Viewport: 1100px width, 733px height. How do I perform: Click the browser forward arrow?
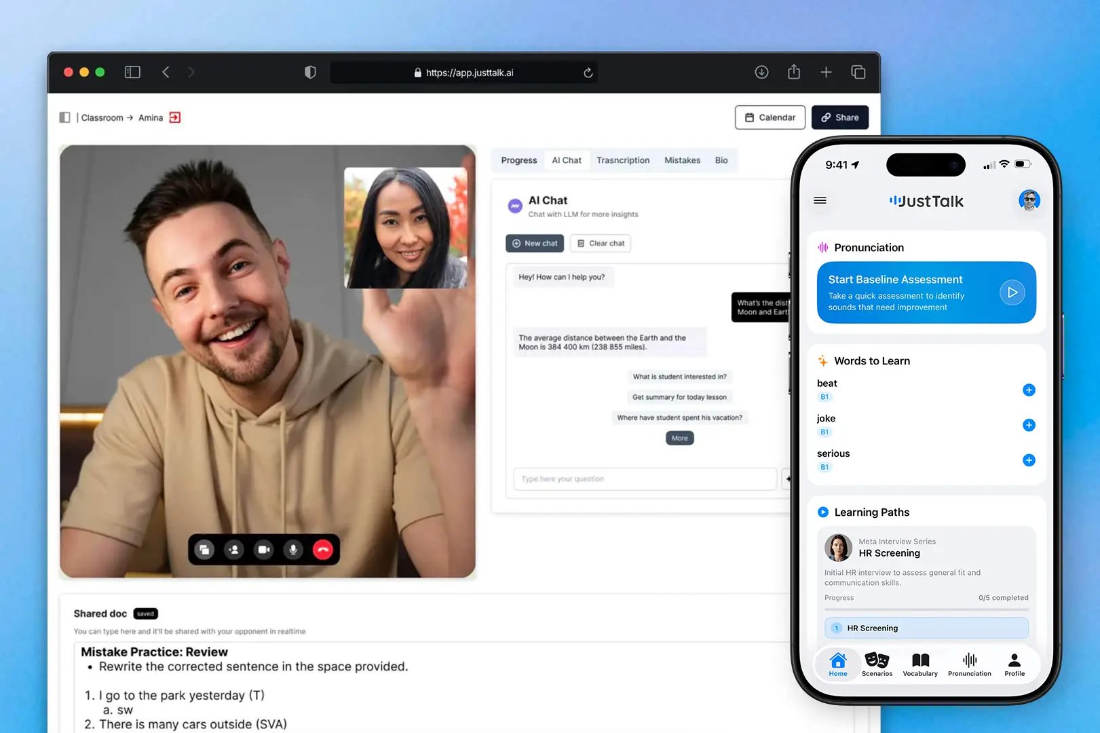[191, 72]
